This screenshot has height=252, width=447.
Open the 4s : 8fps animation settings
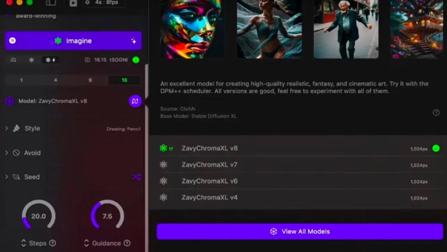click(104, 2)
